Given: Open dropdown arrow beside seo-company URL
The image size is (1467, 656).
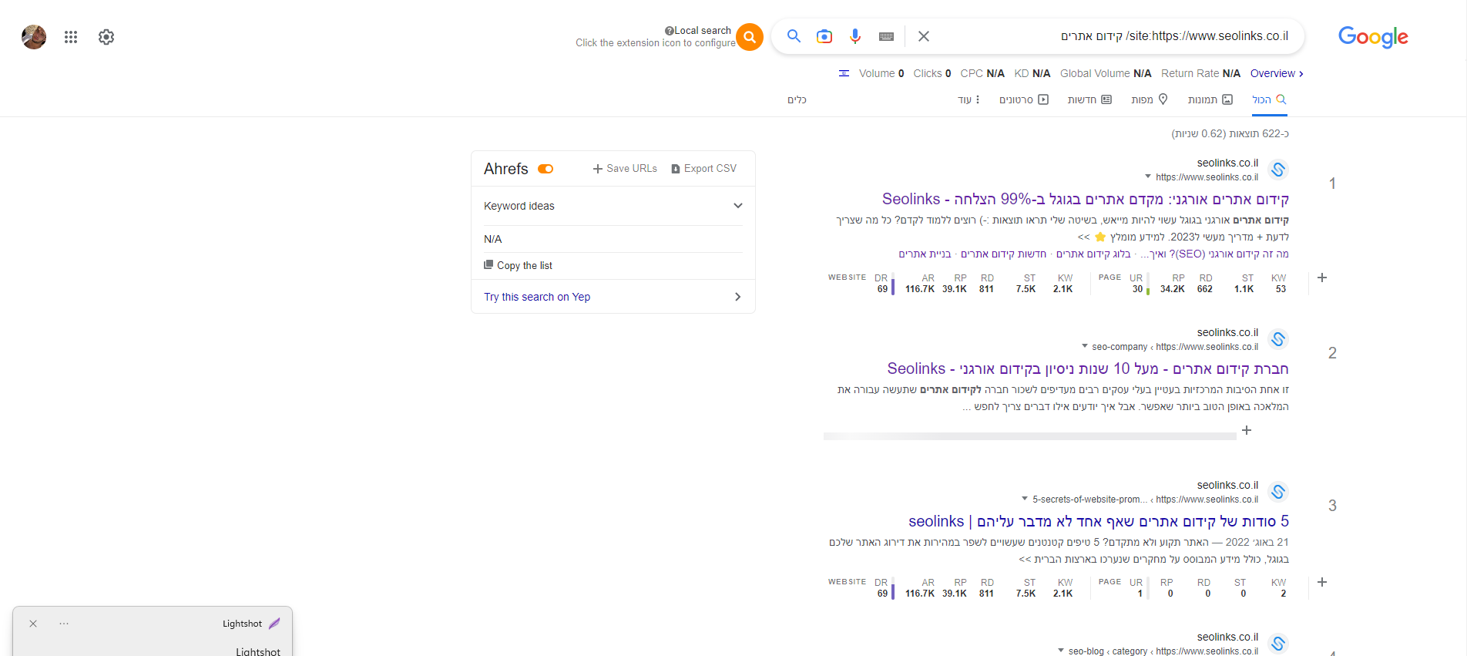Looking at the screenshot, I should [x=1085, y=346].
